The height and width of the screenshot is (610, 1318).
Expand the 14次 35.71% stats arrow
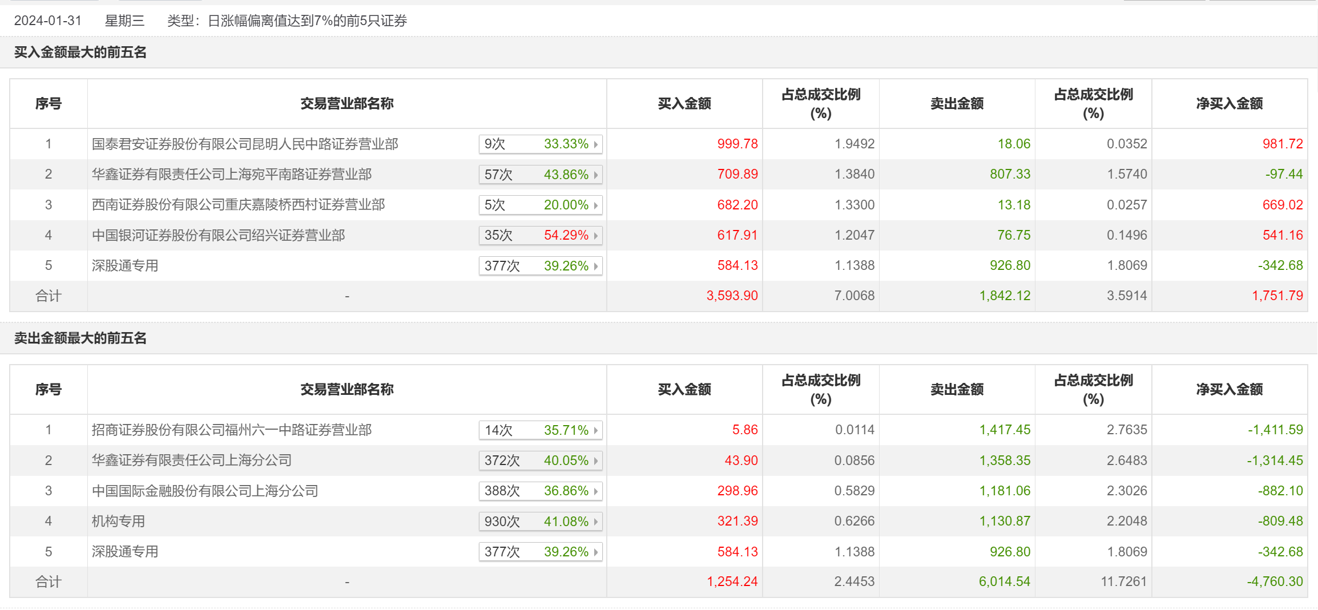pos(595,430)
